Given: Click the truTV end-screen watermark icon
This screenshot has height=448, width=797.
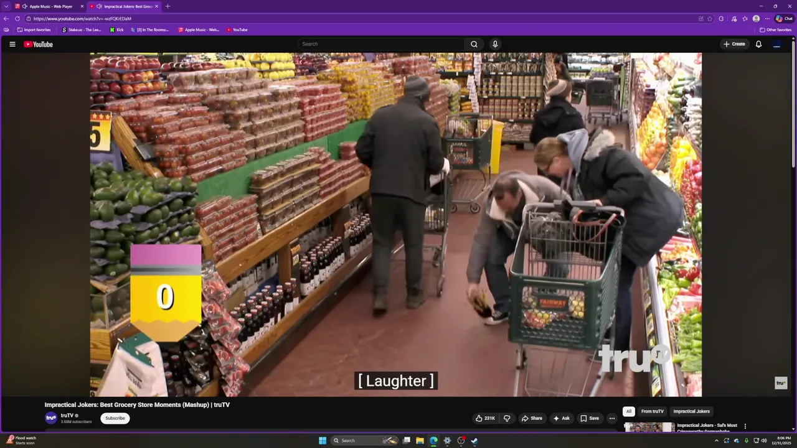Looking at the screenshot, I should [x=781, y=383].
